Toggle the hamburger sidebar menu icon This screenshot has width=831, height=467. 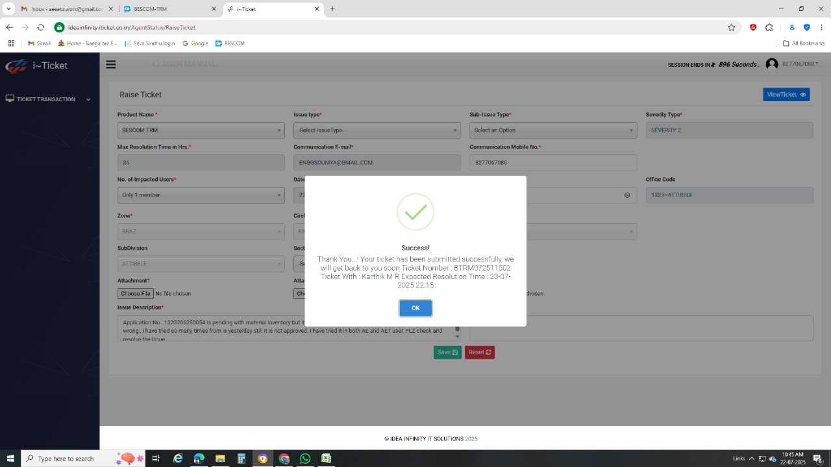coord(111,64)
